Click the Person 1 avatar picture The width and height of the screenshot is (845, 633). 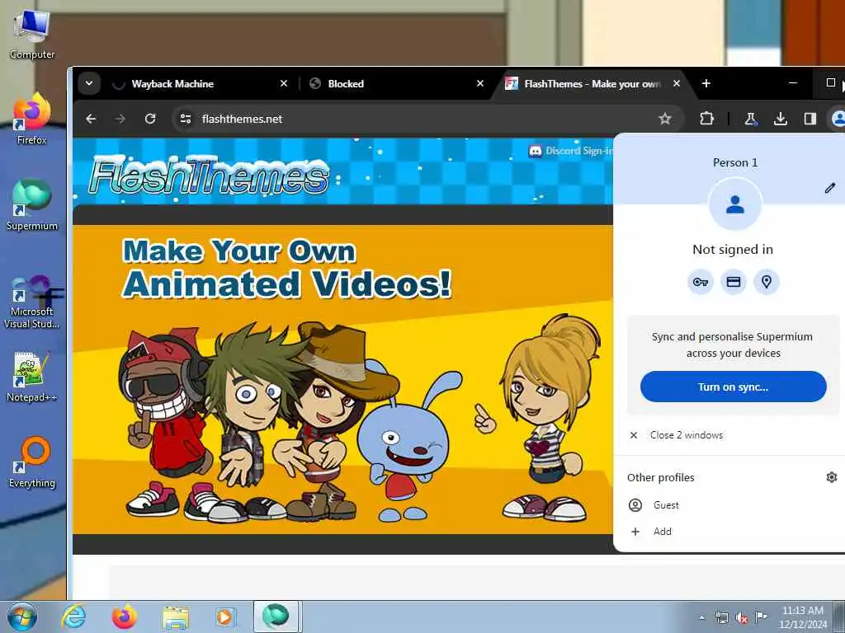734,204
